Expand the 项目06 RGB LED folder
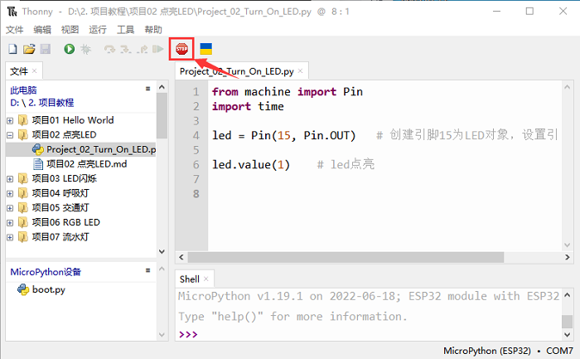 [10, 222]
